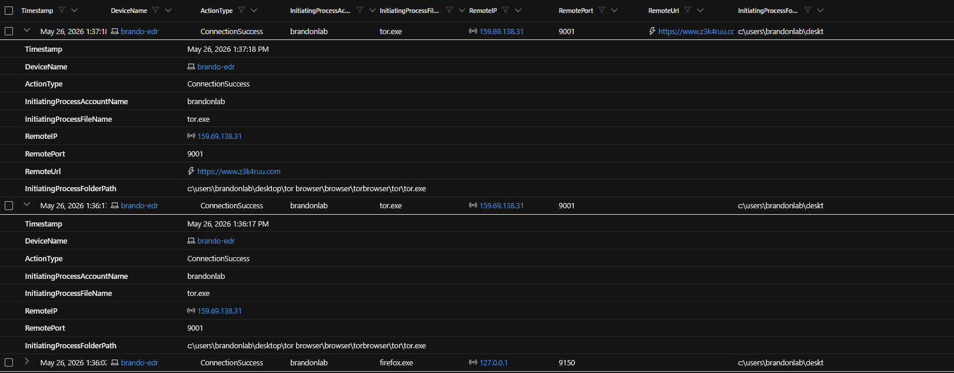Select the May 26 1:36:17 row checkbox

click(9, 205)
